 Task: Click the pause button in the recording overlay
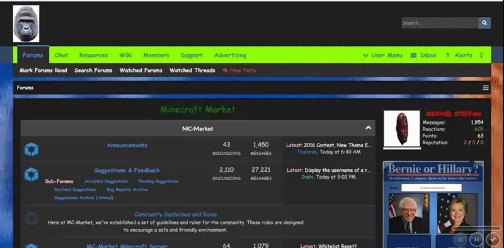point(476,239)
